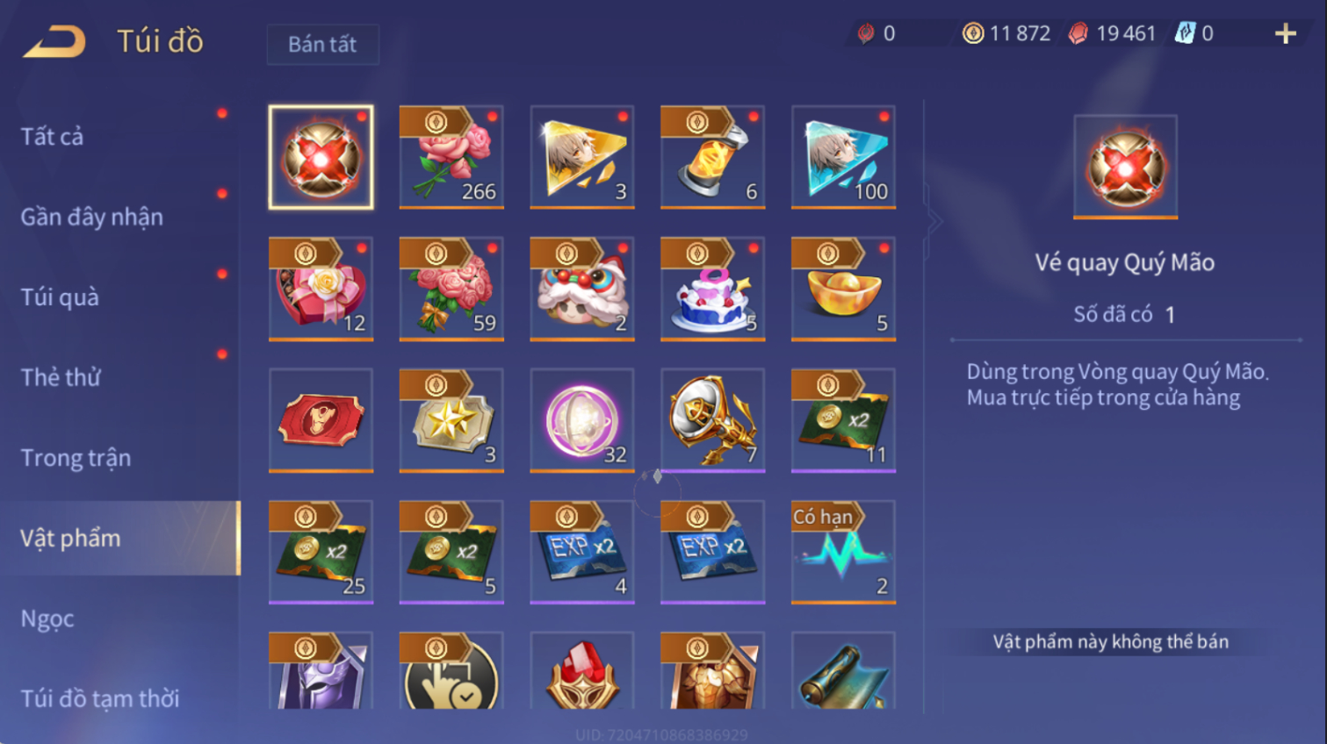
Task: Click the plus icon to add currency
Action: click(1286, 33)
